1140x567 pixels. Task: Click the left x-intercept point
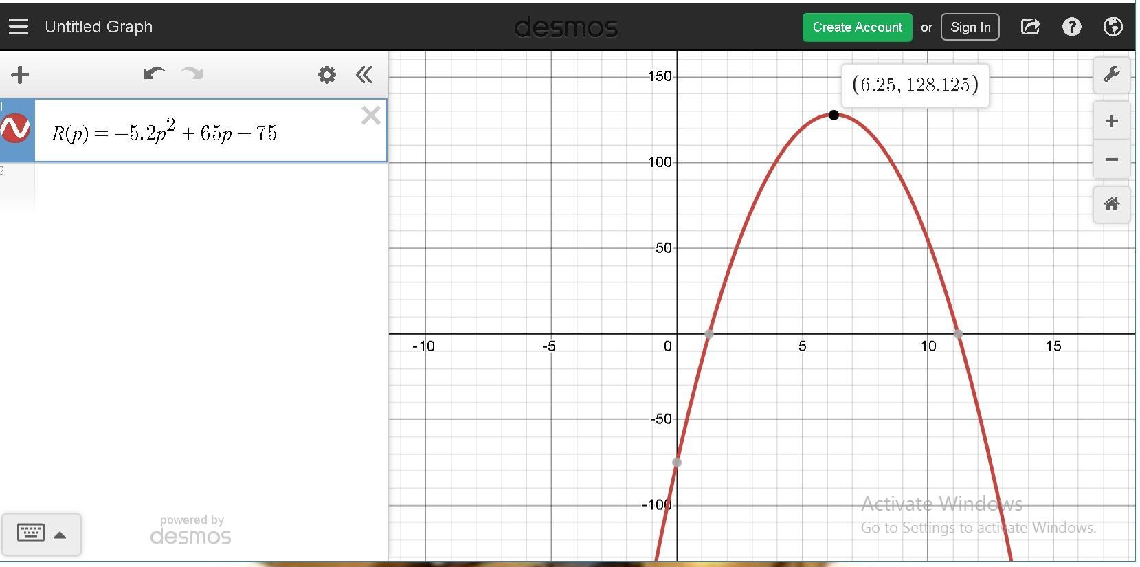click(x=708, y=334)
